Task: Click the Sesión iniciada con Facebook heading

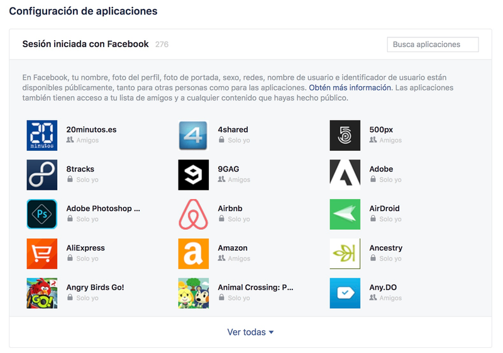Action: click(x=86, y=44)
